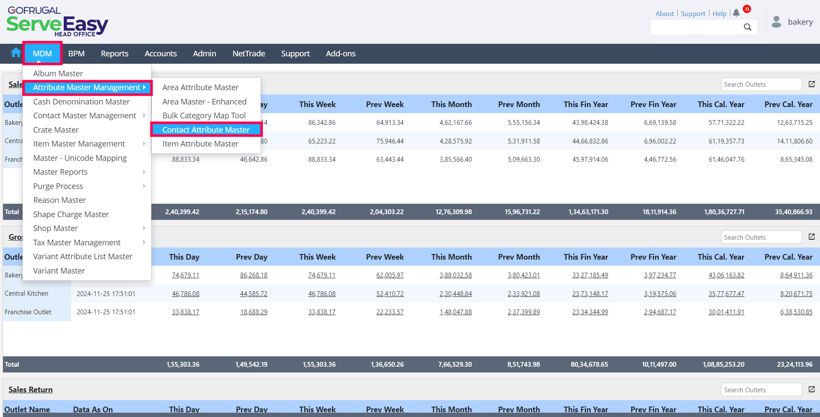This screenshot has height=417, width=820.
Task: Open Gross panel in new window icon
Action: coord(812,237)
